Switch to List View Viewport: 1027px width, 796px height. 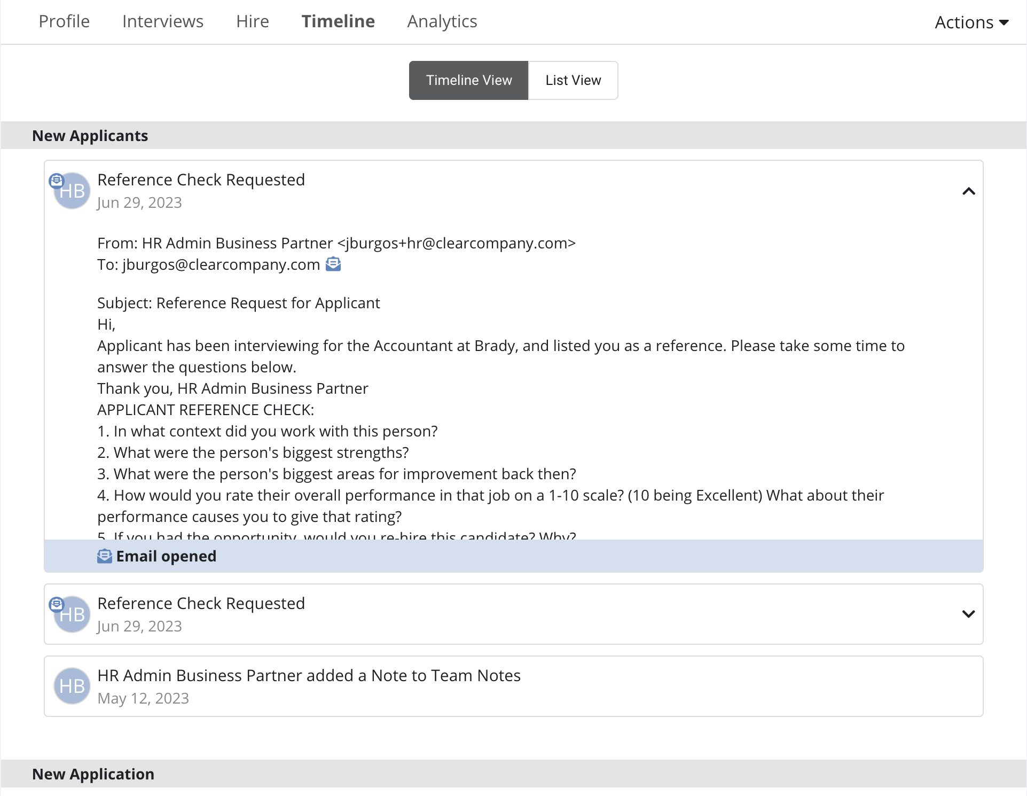pyautogui.click(x=573, y=80)
